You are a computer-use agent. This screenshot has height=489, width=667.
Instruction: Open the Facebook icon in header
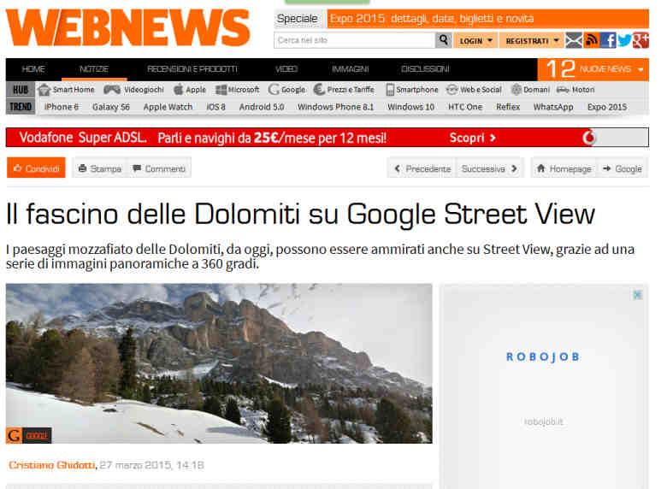(x=608, y=40)
